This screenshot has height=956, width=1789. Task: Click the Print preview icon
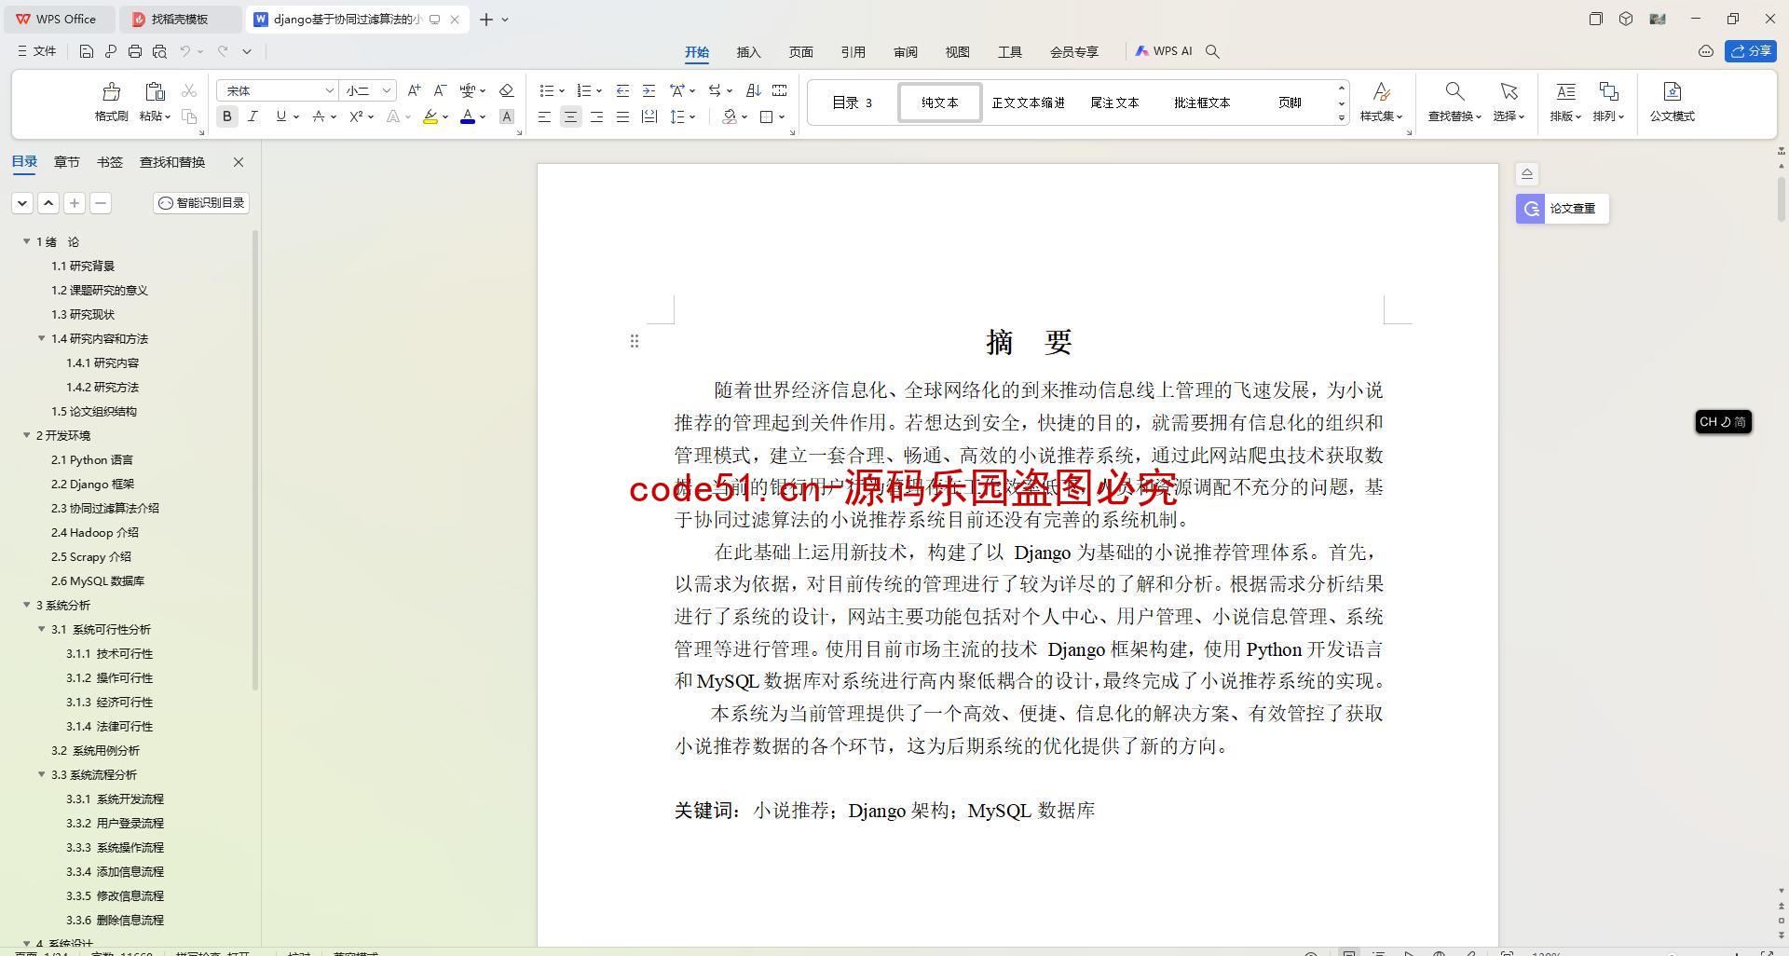[x=159, y=51]
